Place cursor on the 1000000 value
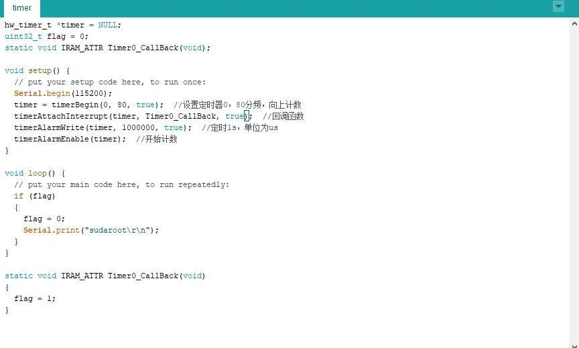The width and height of the screenshot is (579, 348). (138, 128)
